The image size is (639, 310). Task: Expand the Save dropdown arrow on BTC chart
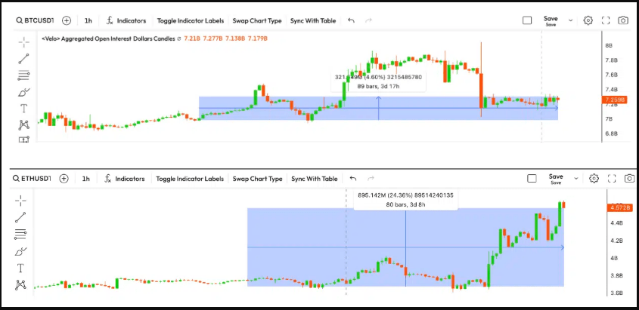tap(570, 20)
